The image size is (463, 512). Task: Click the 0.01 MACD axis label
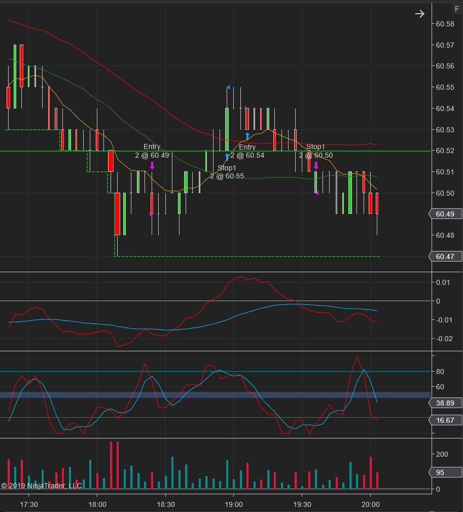click(x=443, y=282)
